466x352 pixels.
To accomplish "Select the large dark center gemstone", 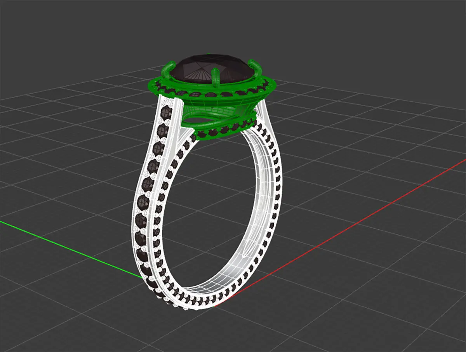I will point(213,69).
